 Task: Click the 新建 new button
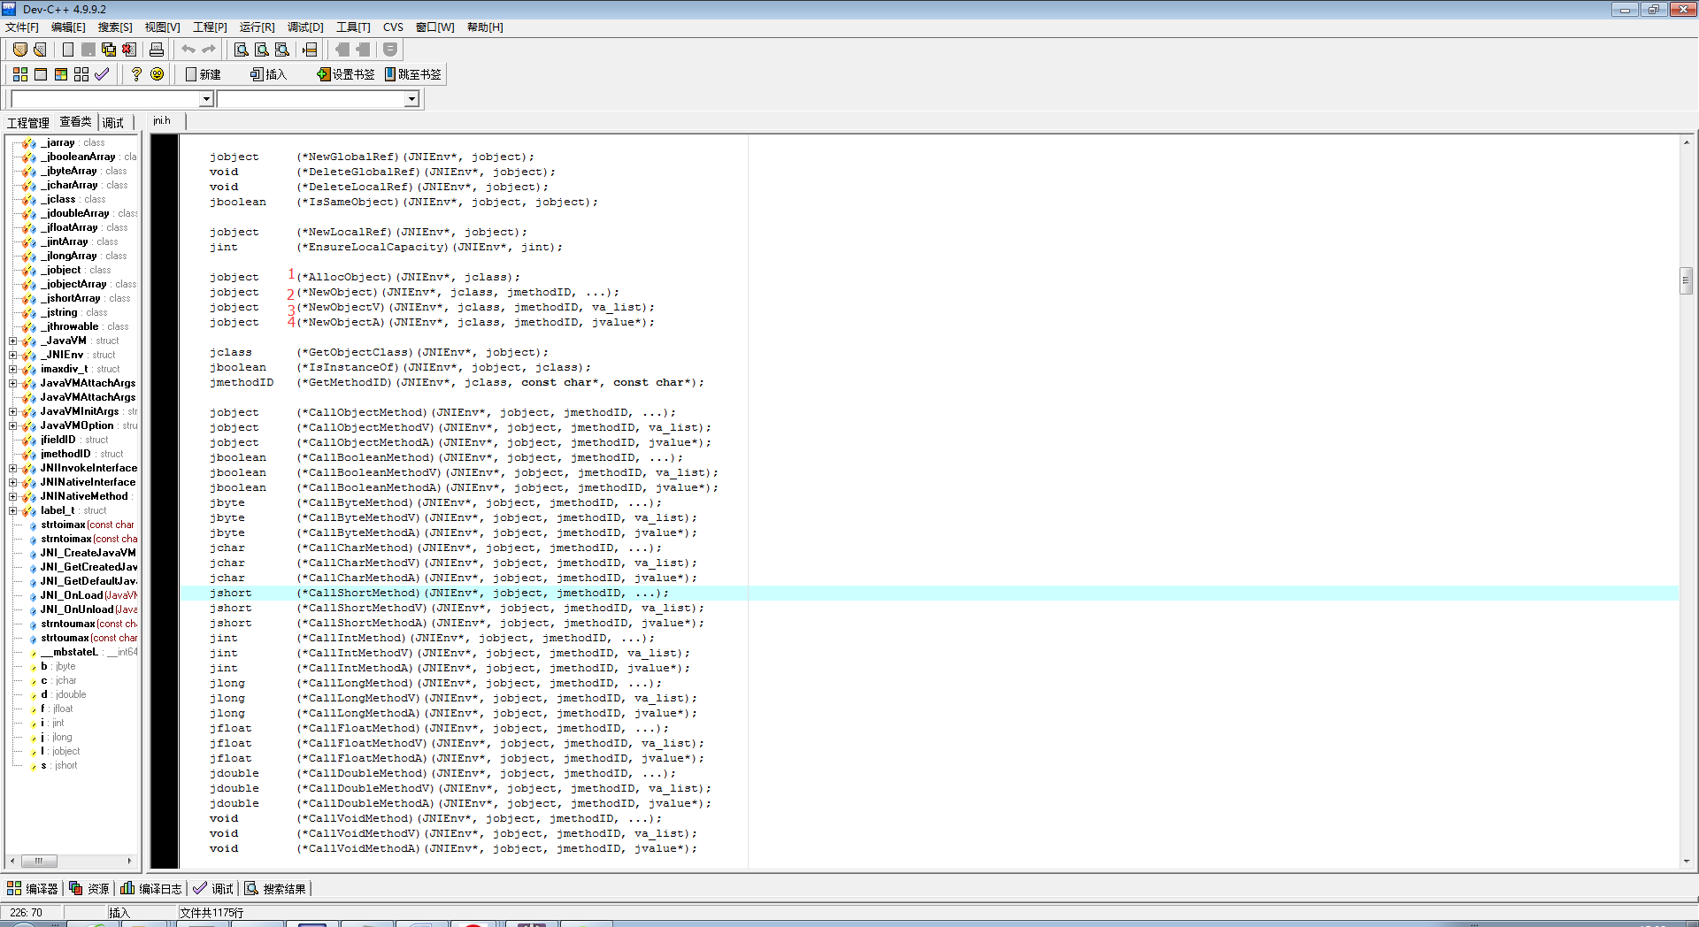click(203, 74)
